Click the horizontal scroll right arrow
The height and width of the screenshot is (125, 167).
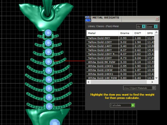point(152,82)
